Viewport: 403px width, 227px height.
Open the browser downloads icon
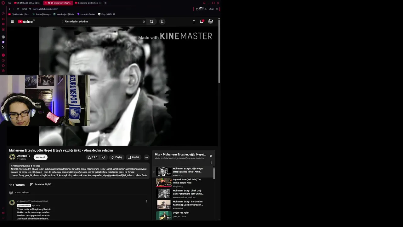pos(206,9)
